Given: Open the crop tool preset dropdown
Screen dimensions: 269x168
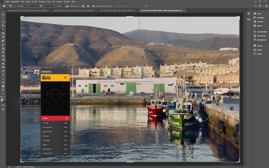Looking at the screenshot, I should (12, 6).
